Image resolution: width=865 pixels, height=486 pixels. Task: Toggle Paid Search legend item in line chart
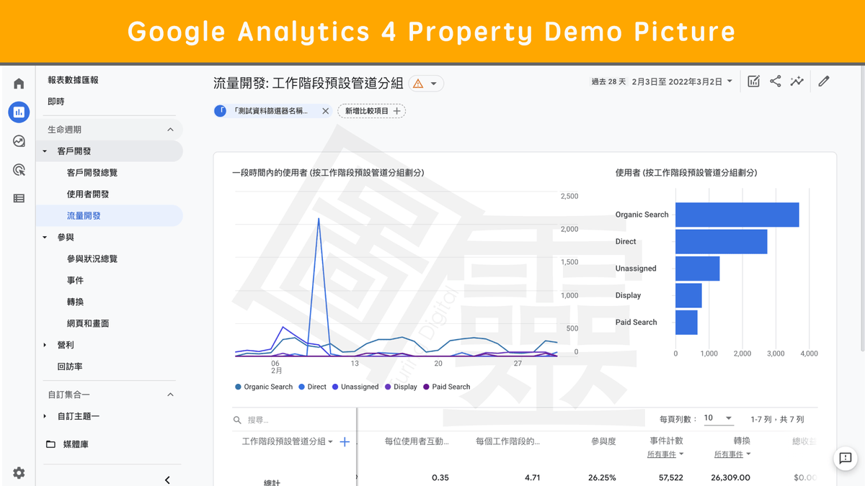(x=446, y=387)
